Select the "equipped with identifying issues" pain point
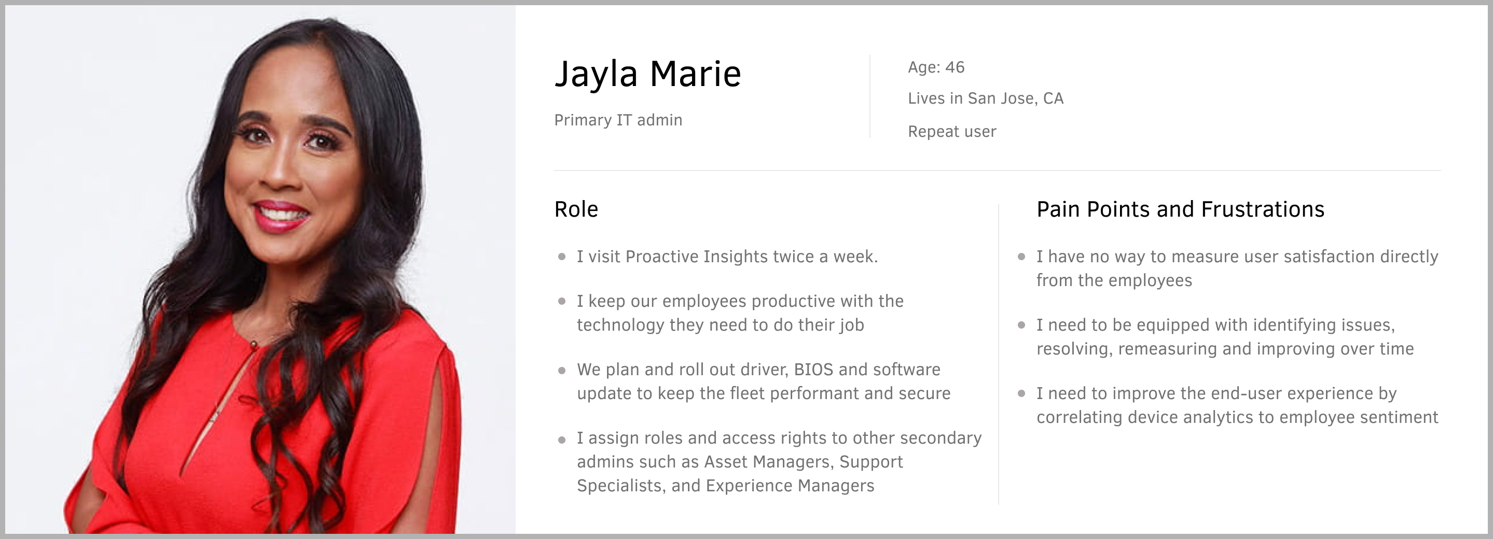Viewport: 1493px width, 539px height. (1225, 336)
